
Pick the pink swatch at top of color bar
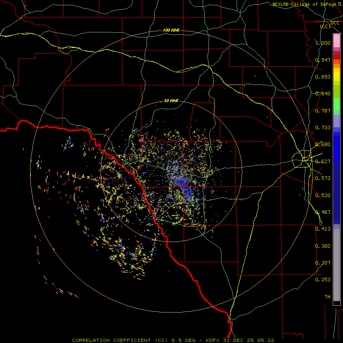click(x=337, y=41)
